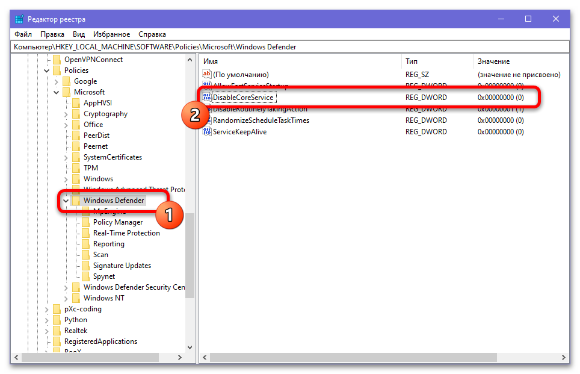The image size is (580, 374).
Task: Click the Real-Time Protection folder icon
Action: point(86,233)
